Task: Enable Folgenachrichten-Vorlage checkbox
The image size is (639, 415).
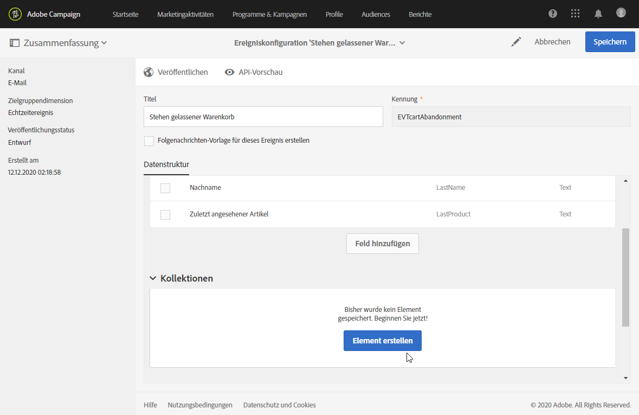Action: (x=149, y=141)
